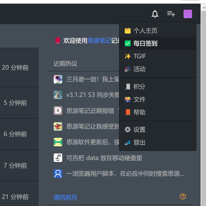Viewport: 206px width, 206px height.
Task: Click the husky avatar beside 可否把 data post
Action: (x=58, y=158)
